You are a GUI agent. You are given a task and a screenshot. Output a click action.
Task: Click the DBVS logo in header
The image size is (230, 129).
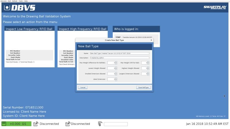[20, 8]
